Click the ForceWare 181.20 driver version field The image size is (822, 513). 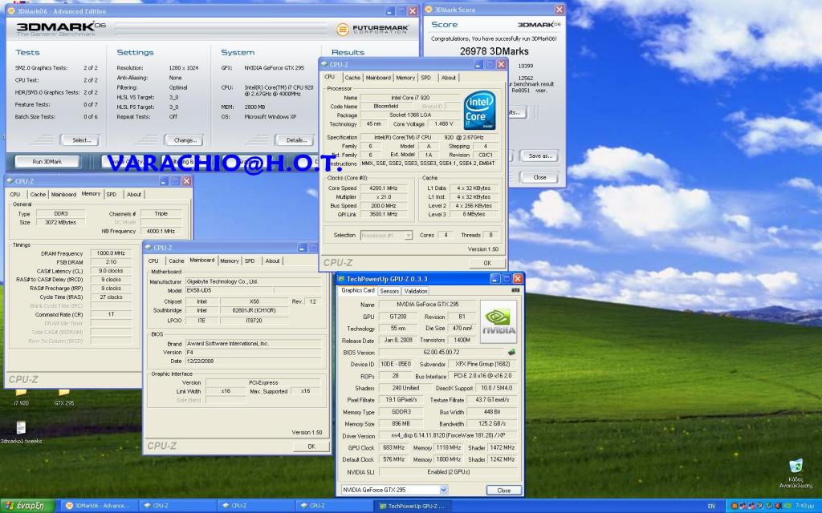448,436
